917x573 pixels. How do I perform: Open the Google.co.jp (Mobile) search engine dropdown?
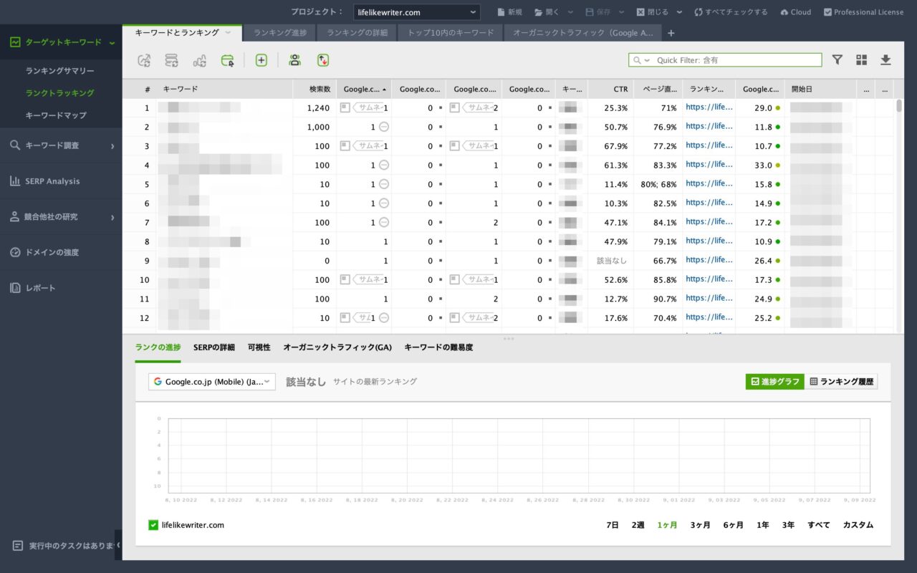click(x=212, y=382)
